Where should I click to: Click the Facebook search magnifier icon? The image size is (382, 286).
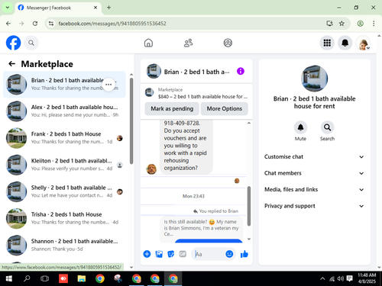(x=31, y=43)
